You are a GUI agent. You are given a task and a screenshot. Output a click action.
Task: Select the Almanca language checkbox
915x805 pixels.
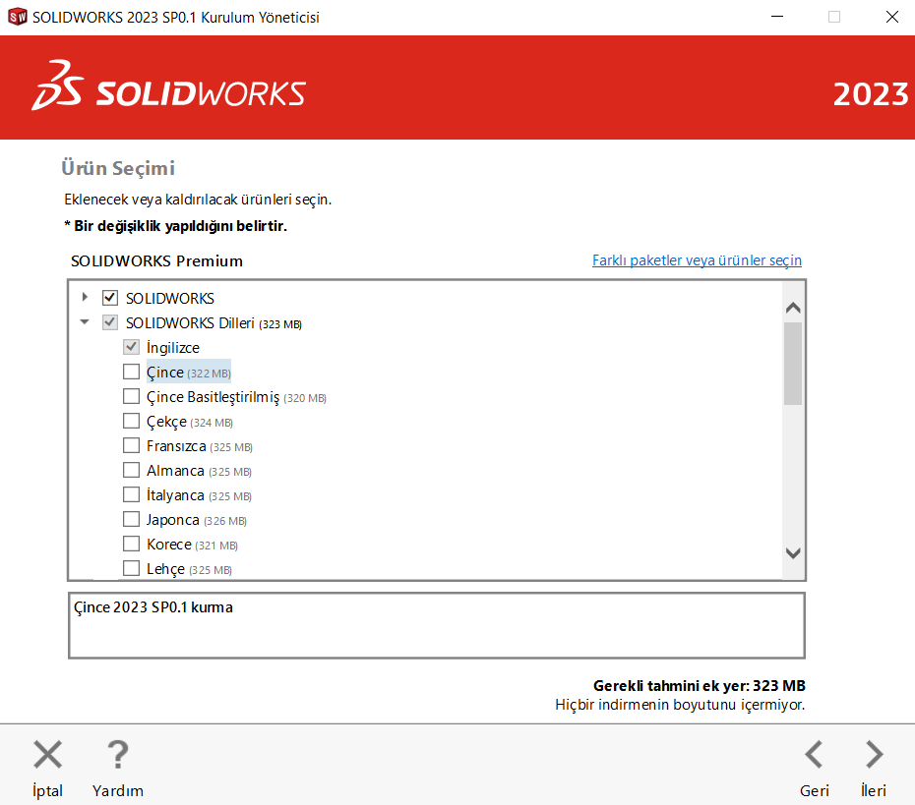131,470
